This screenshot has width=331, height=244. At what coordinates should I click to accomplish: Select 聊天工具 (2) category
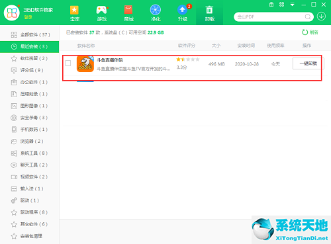coord(30,165)
